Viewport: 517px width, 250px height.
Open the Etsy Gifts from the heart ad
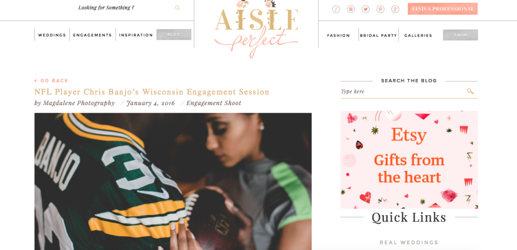[409, 159]
